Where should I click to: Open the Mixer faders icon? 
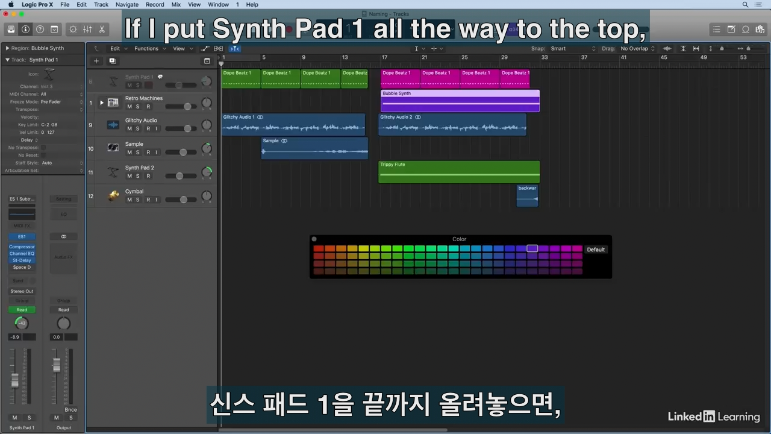(87, 29)
